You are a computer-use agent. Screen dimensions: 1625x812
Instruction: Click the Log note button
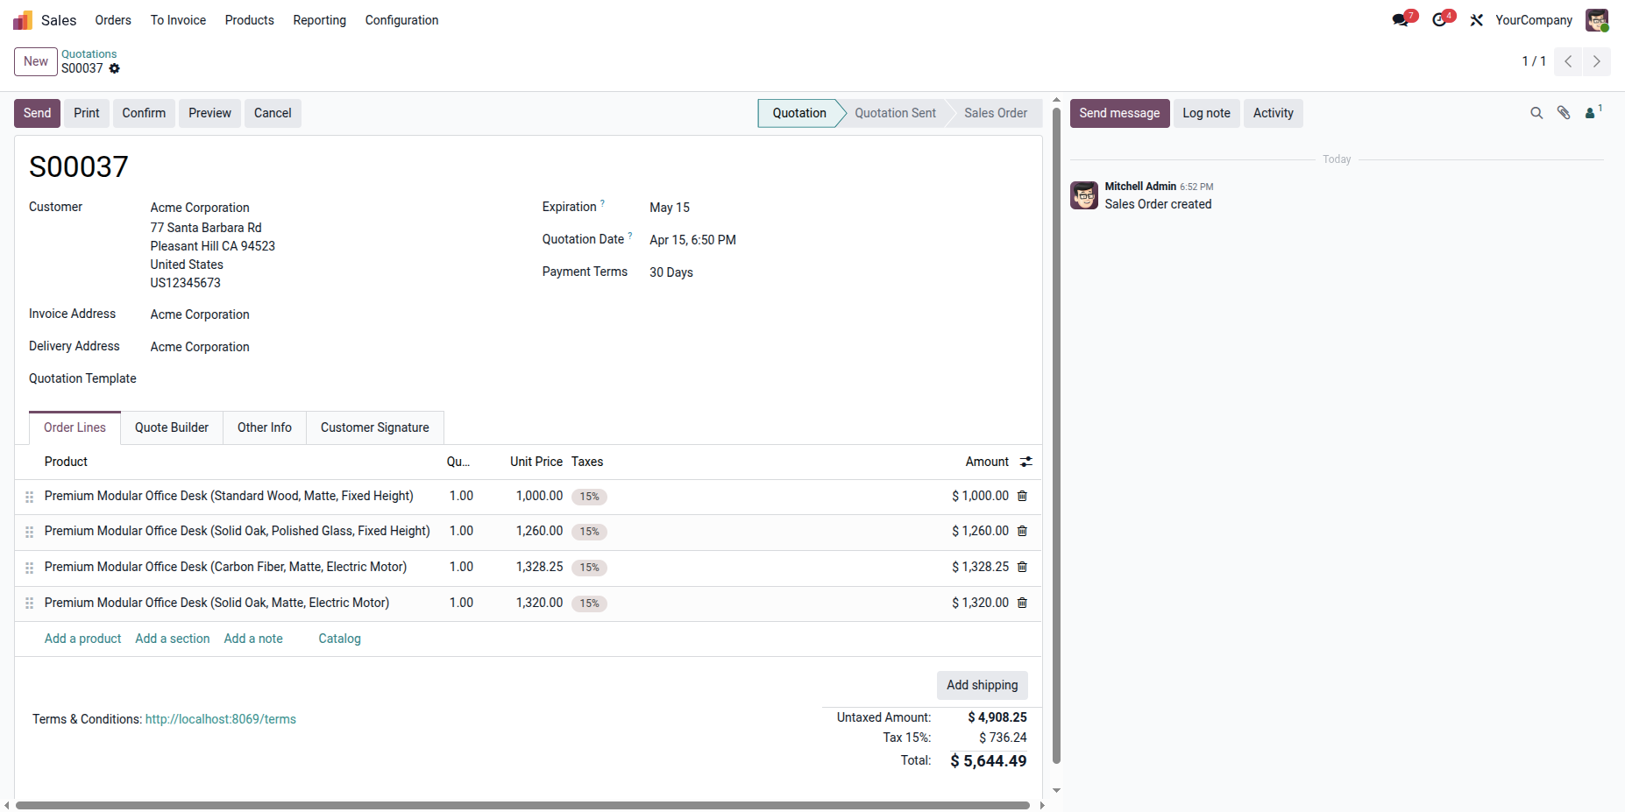[1206, 113]
